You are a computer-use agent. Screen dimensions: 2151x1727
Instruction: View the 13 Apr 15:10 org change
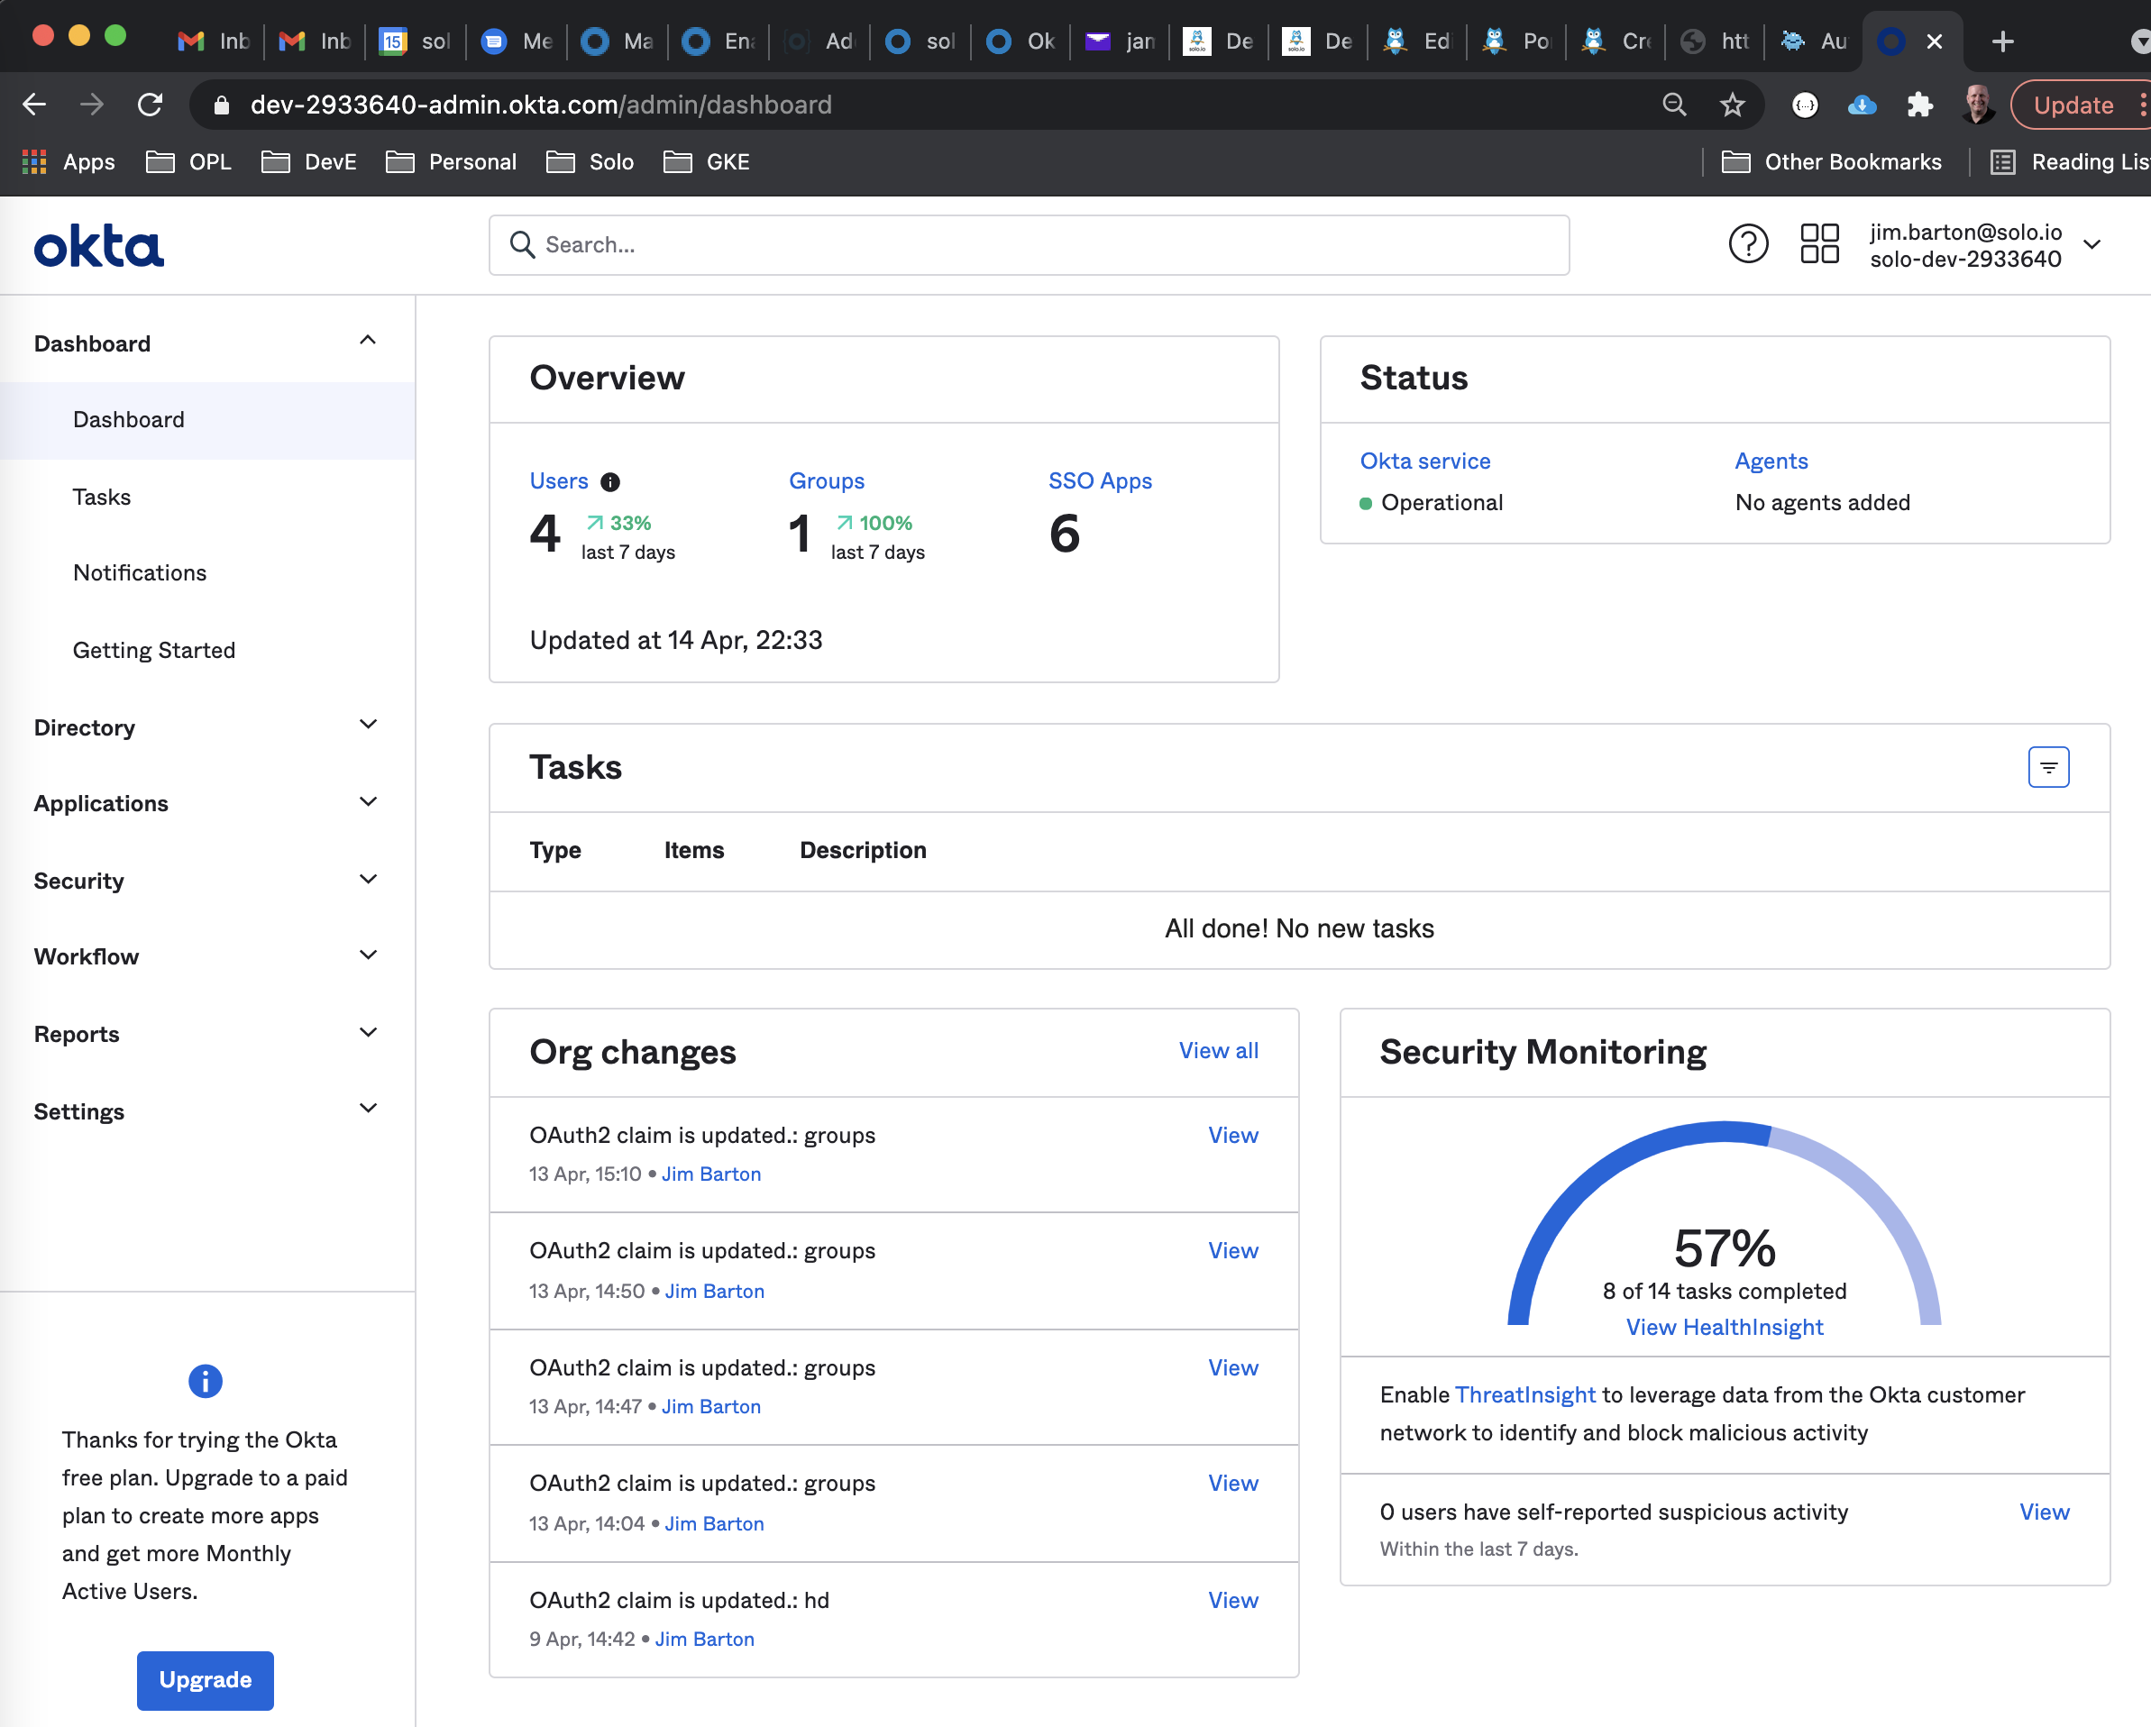tap(1233, 1136)
